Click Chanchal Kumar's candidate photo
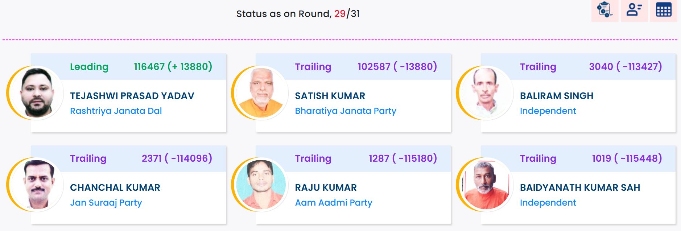This screenshot has height=231, width=681. [x=37, y=185]
